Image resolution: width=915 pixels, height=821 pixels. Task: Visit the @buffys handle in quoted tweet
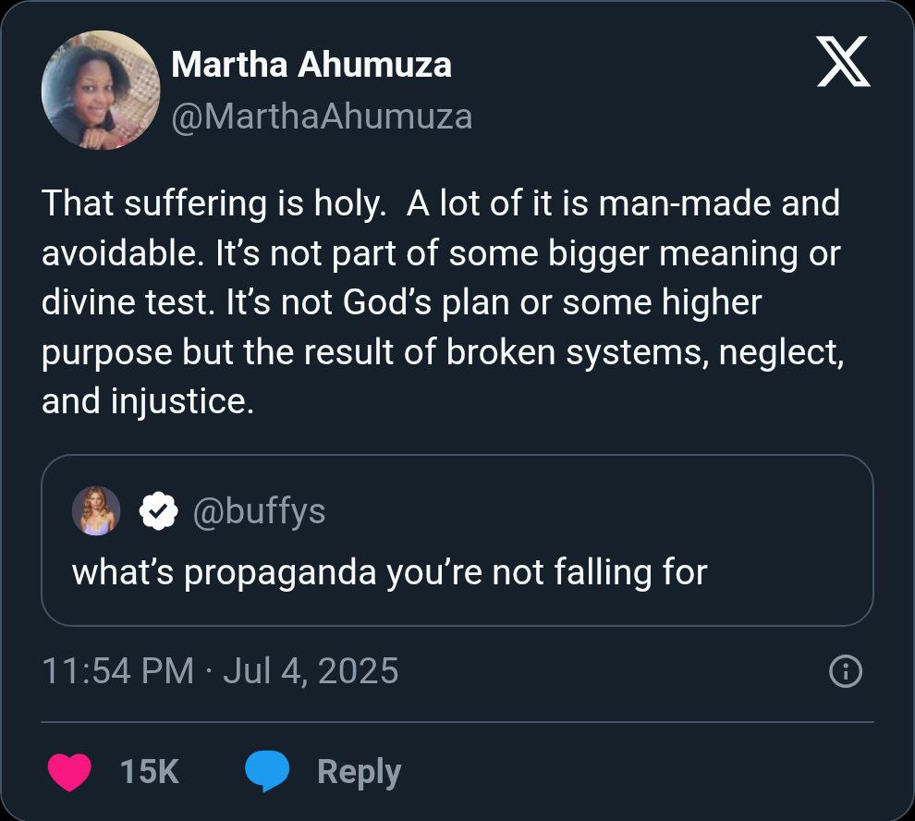pos(259,510)
